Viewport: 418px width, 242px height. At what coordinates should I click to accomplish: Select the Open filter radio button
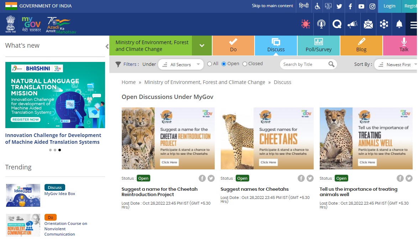point(224,64)
